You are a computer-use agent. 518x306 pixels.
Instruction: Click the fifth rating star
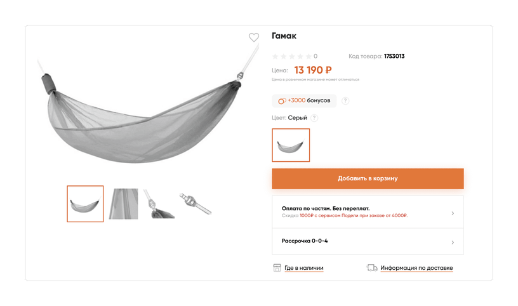(x=309, y=57)
